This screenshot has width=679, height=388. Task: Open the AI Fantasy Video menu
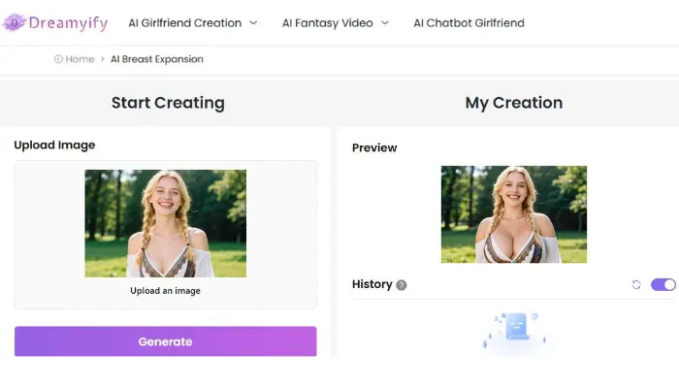coord(328,23)
